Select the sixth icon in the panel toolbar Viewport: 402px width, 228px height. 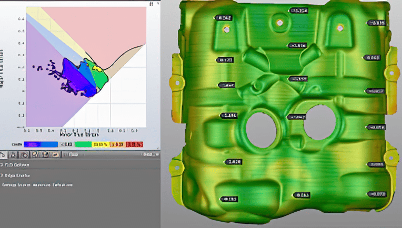coord(54,154)
